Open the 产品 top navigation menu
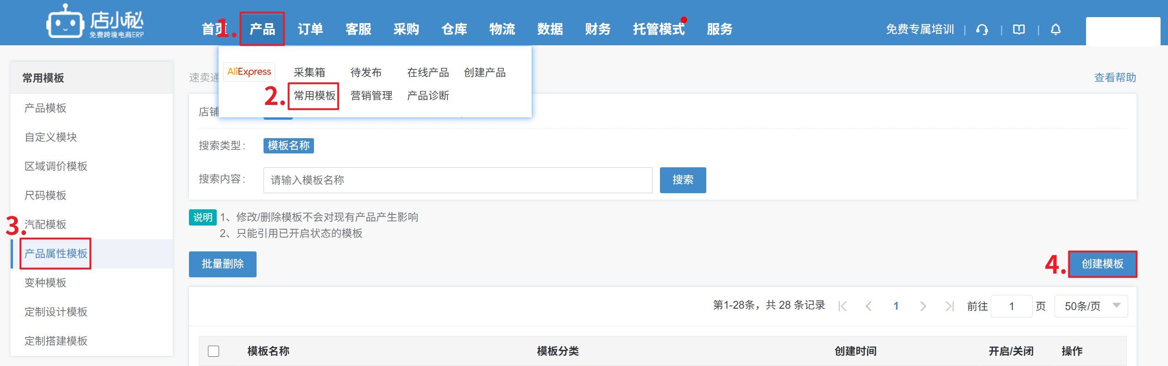 [x=262, y=29]
